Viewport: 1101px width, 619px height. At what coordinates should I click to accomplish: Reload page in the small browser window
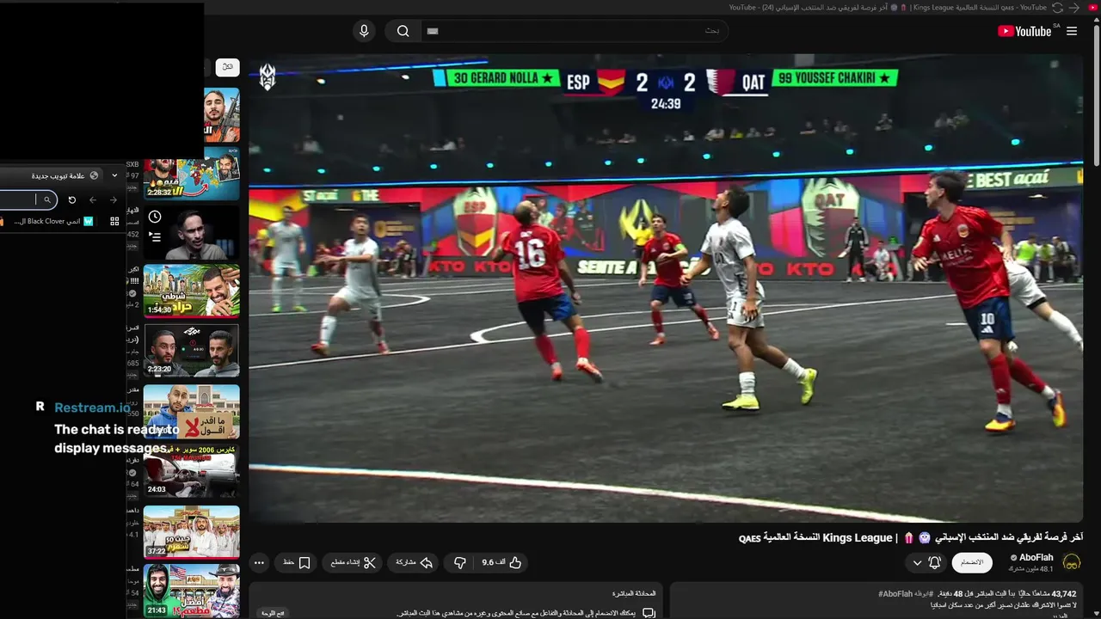(x=72, y=199)
